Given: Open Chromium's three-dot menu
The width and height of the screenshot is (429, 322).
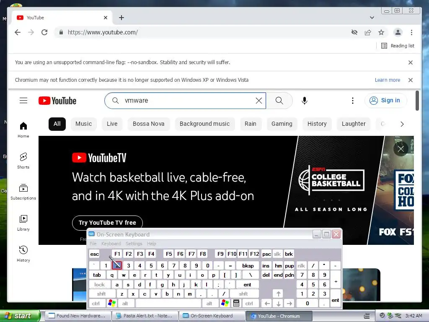Looking at the screenshot, I should [x=411, y=32].
